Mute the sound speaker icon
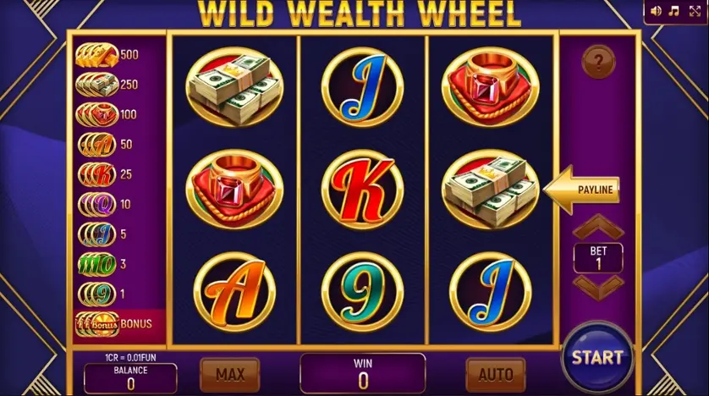This screenshot has height=396, width=709. coord(655,11)
